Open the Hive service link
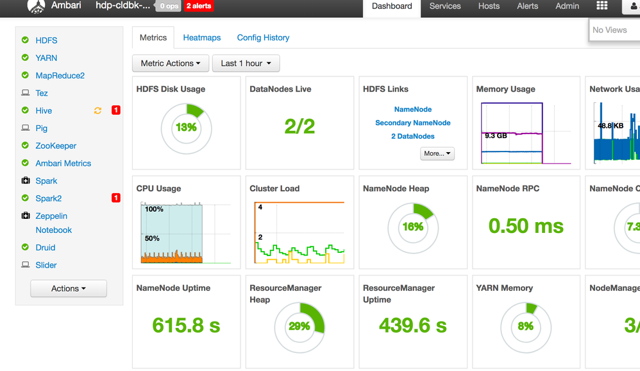Viewport: 640px width, 371px height. 44,111
